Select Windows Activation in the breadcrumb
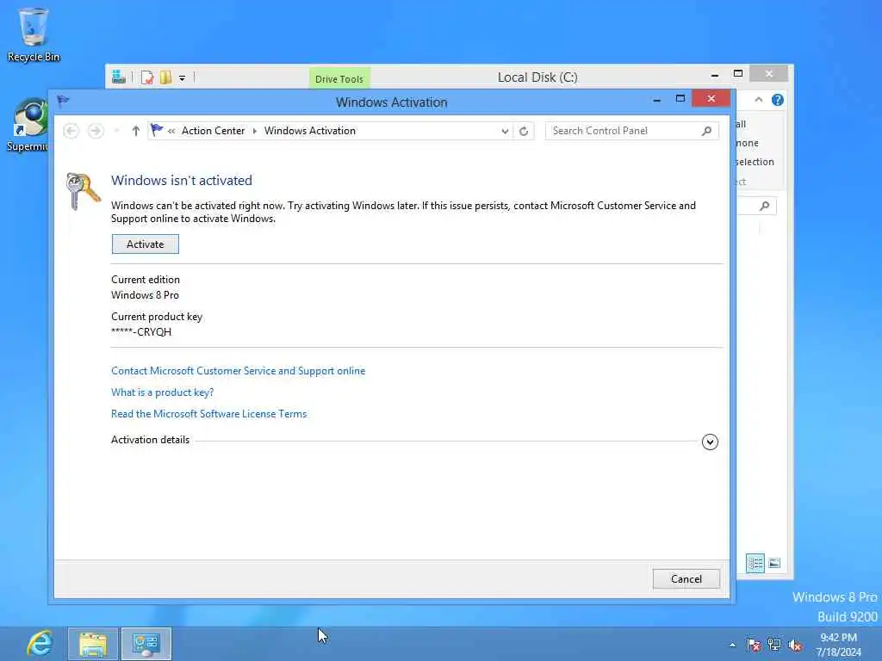This screenshot has height=661, width=882. point(310,131)
